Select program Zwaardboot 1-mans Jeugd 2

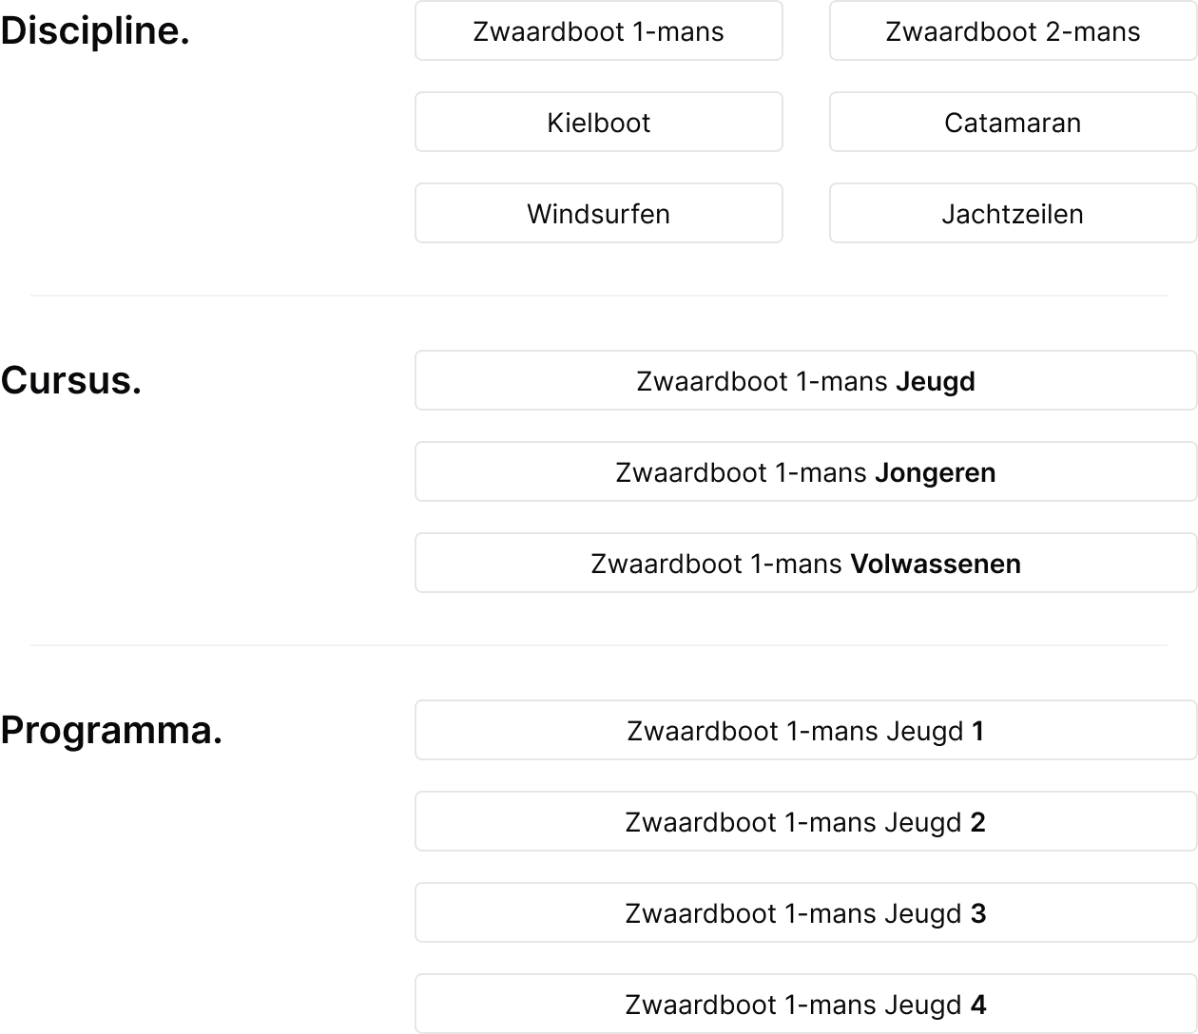[x=806, y=822]
